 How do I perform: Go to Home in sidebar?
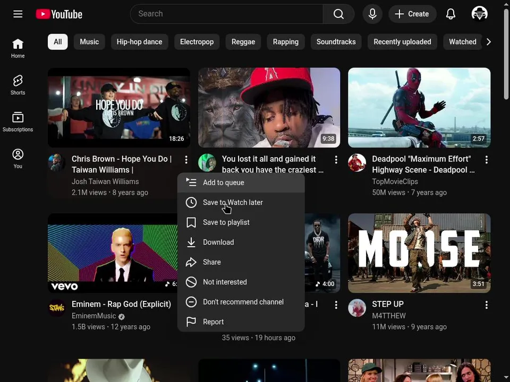pyautogui.click(x=18, y=48)
